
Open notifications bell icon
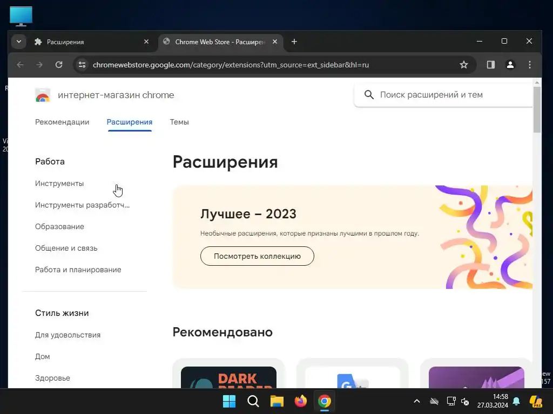[x=516, y=401]
